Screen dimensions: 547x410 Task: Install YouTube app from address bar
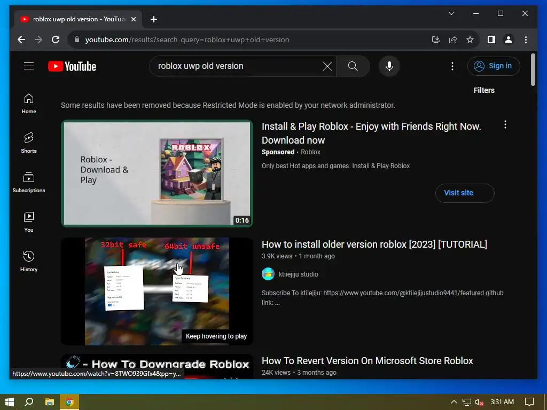pos(436,40)
